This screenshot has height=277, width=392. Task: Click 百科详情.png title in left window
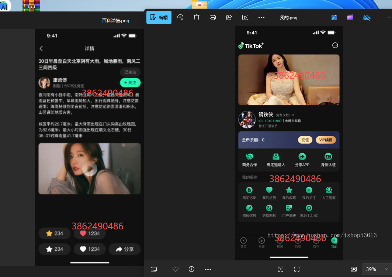(115, 21)
